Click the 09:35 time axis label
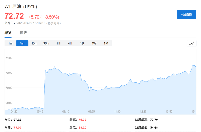Image resolution: width=201 pixels, height=132 pixels. tap(91, 112)
